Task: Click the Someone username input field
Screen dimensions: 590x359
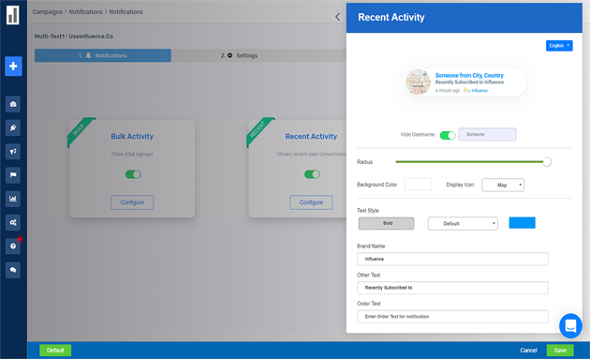Action: coord(487,134)
